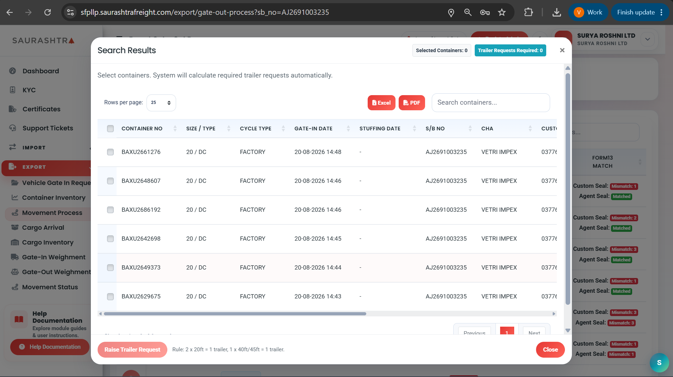
Task: Click the Gate-In Weighment truck icon
Action: [x=15, y=257]
